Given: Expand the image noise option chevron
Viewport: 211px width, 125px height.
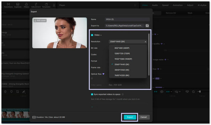Looking at the screenshot, I should click(x=168, y=60).
